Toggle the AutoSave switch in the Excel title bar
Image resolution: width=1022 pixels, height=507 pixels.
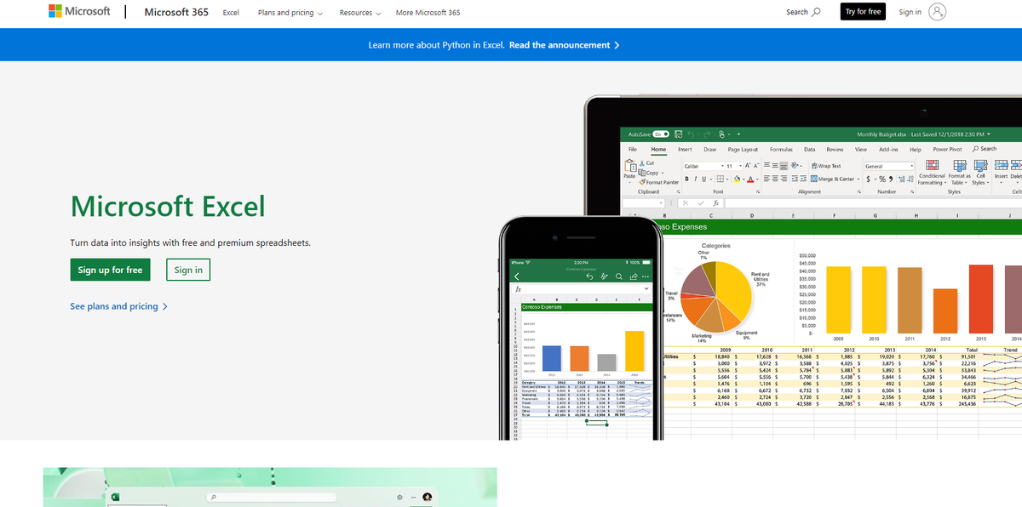tap(661, 134)
